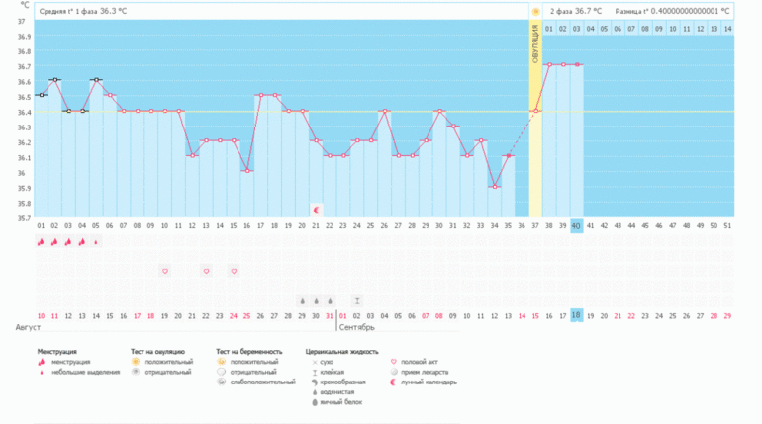Click the watery fluid drop on August 31
The width and height of the screenshot is (762, 424).
click(330, 300)
